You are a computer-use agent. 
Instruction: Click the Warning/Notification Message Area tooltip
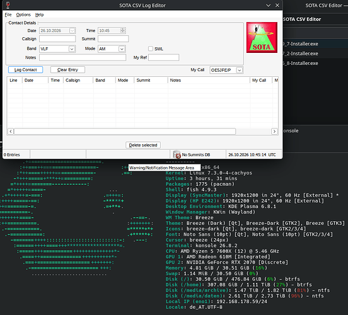click(165, 168)
